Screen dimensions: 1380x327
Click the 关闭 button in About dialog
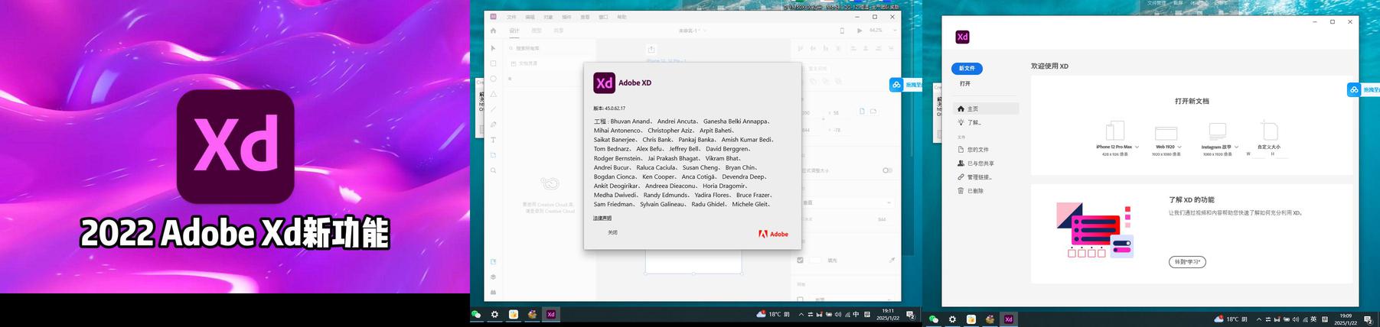(612, 232)
